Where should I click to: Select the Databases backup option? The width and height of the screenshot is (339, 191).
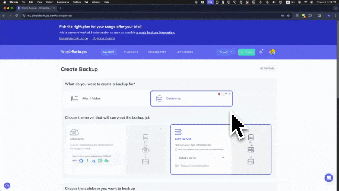coord(191,98)
